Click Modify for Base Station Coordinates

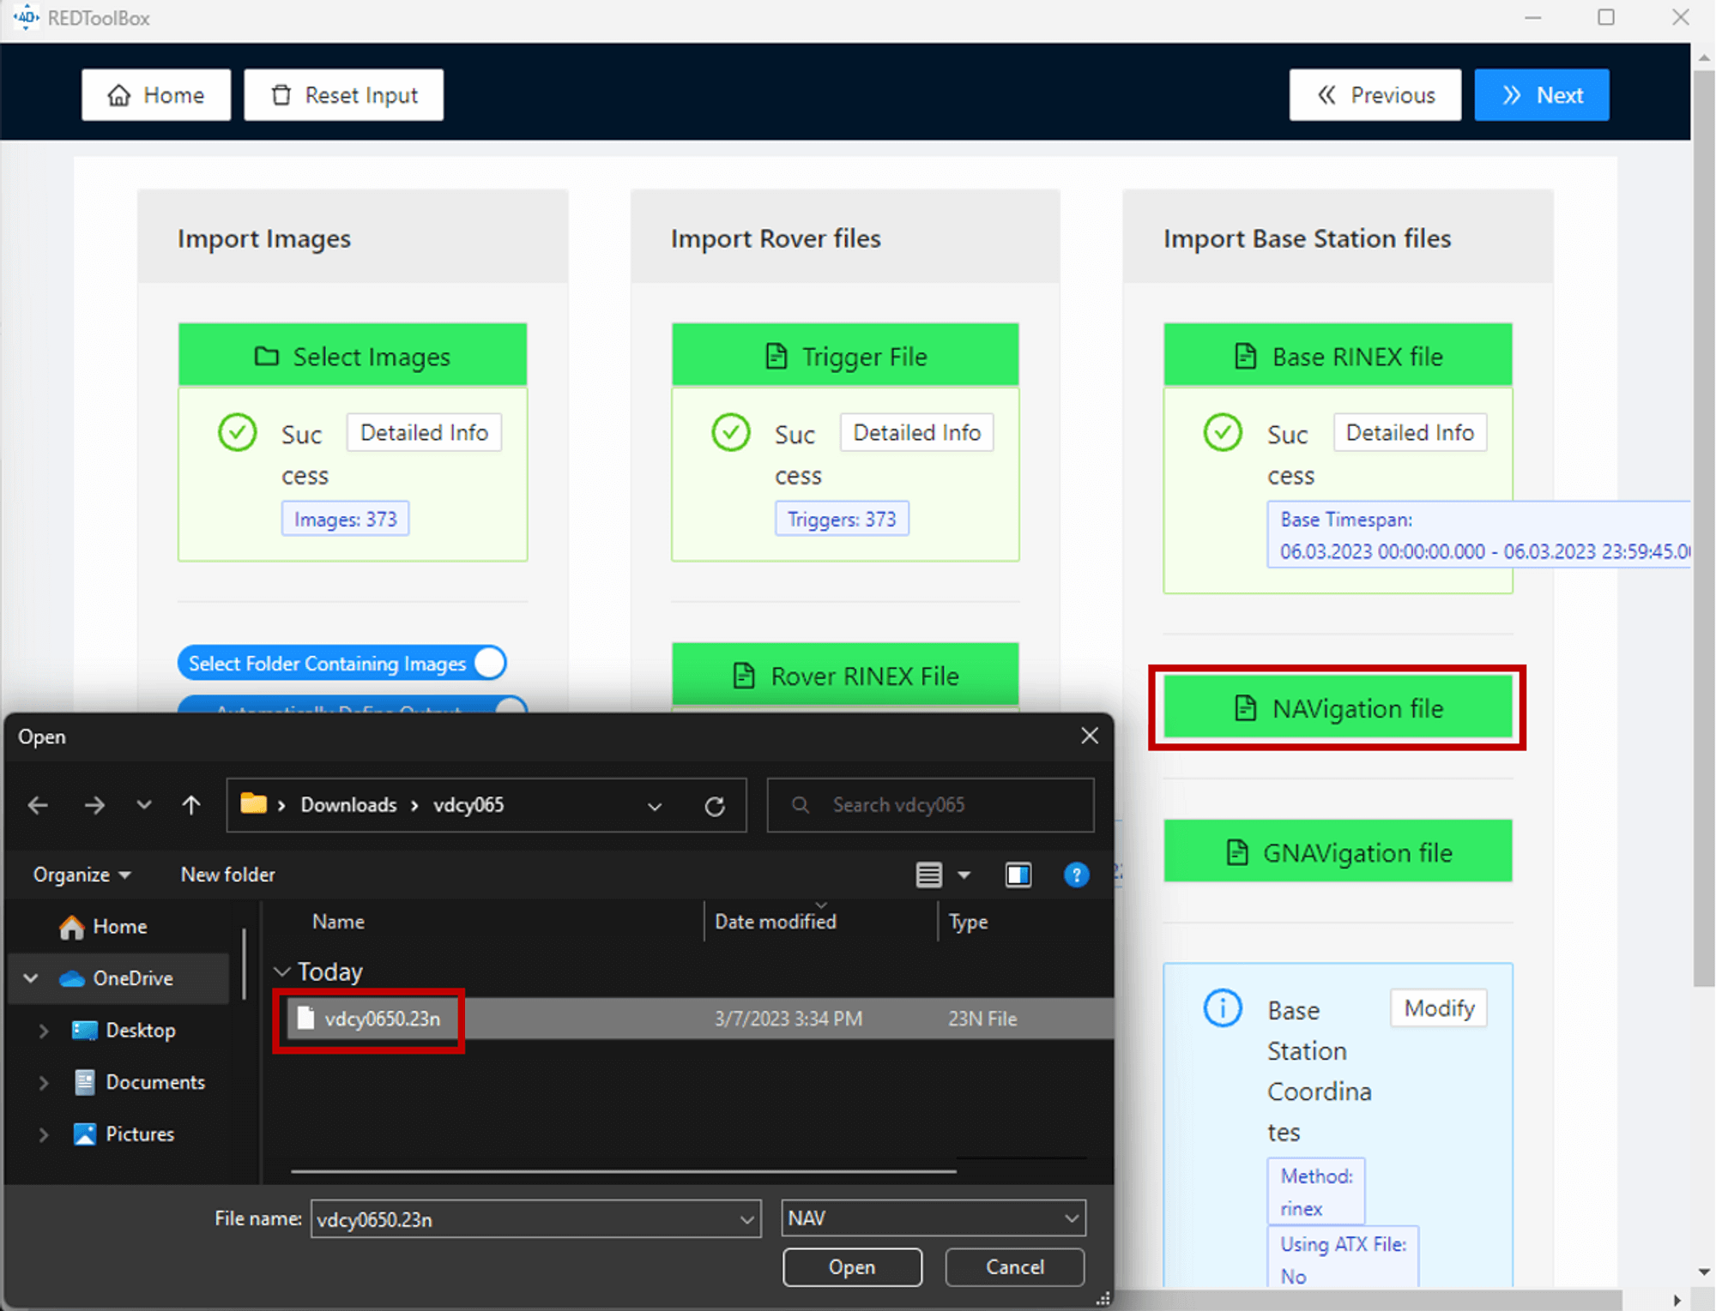(x=1438, y=1008)
